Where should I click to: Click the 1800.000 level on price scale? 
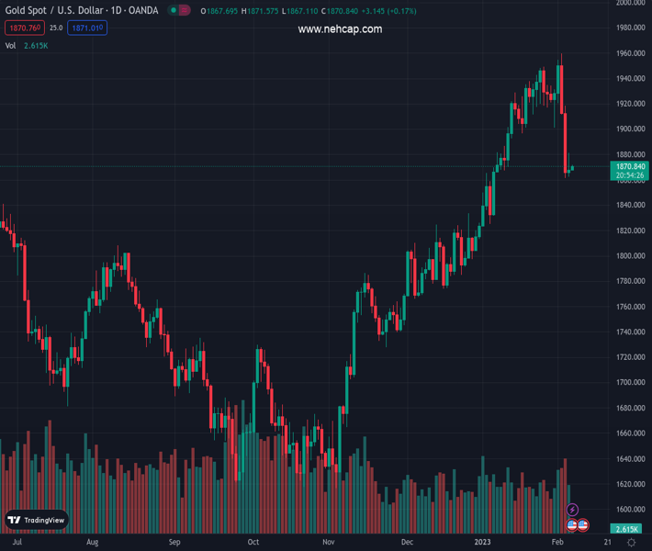pyautogui.click(x=629, y=255)
